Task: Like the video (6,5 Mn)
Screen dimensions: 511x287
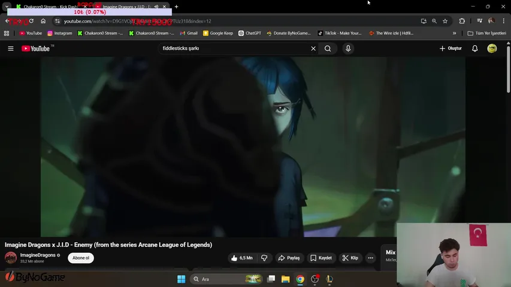Action: tap(242, 258)
